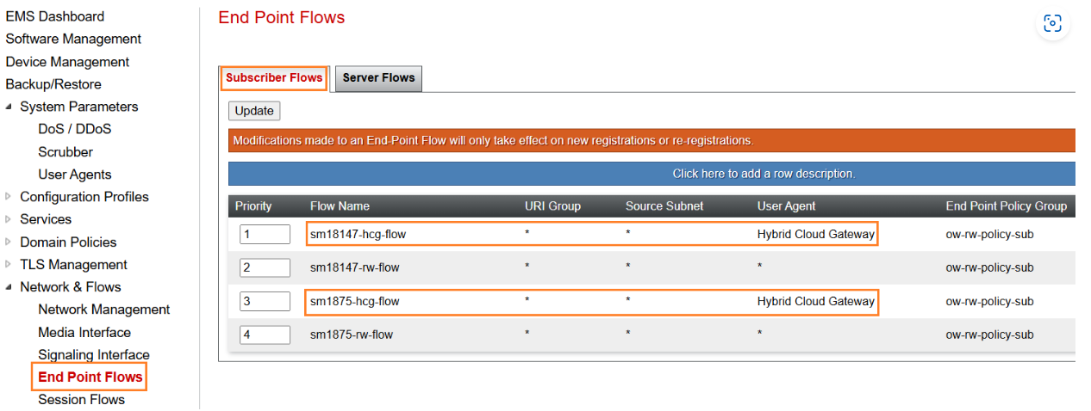Viewport: 1091px width, 411px height.
Task: Click ow-rw-policy-sub in sm1875-hcg-flow row
Action: (x=989, y=301)
